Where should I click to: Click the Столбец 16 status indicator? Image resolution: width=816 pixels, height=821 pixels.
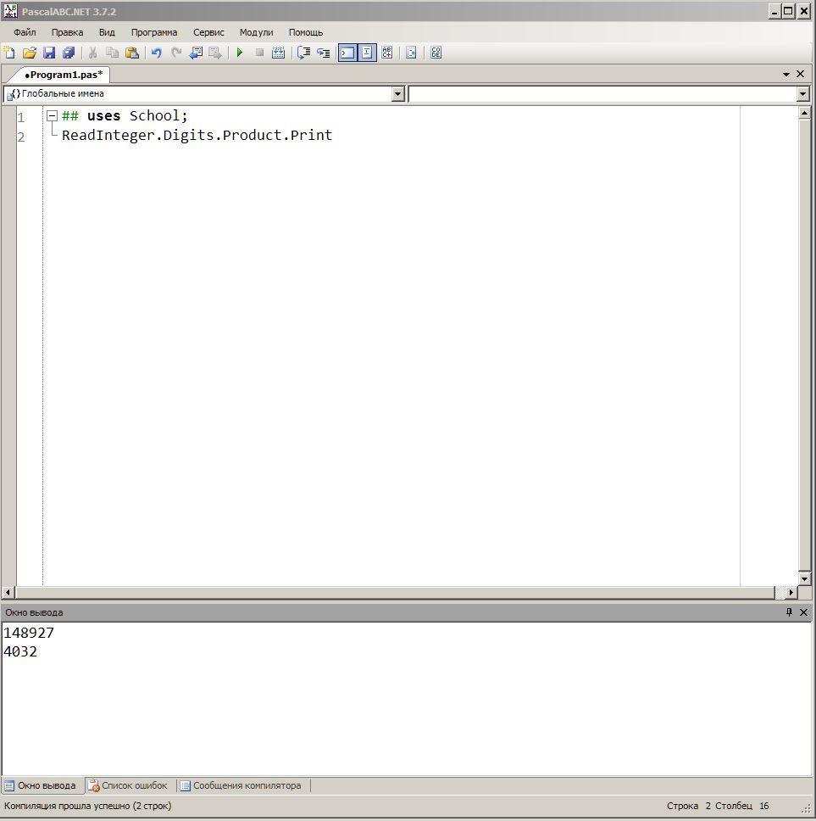pos(741,806)
